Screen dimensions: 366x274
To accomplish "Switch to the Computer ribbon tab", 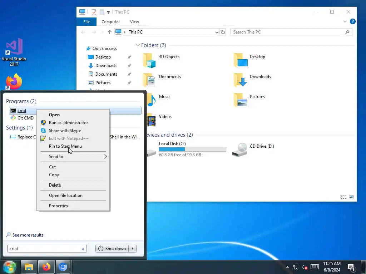I will [x=111, y=22].
